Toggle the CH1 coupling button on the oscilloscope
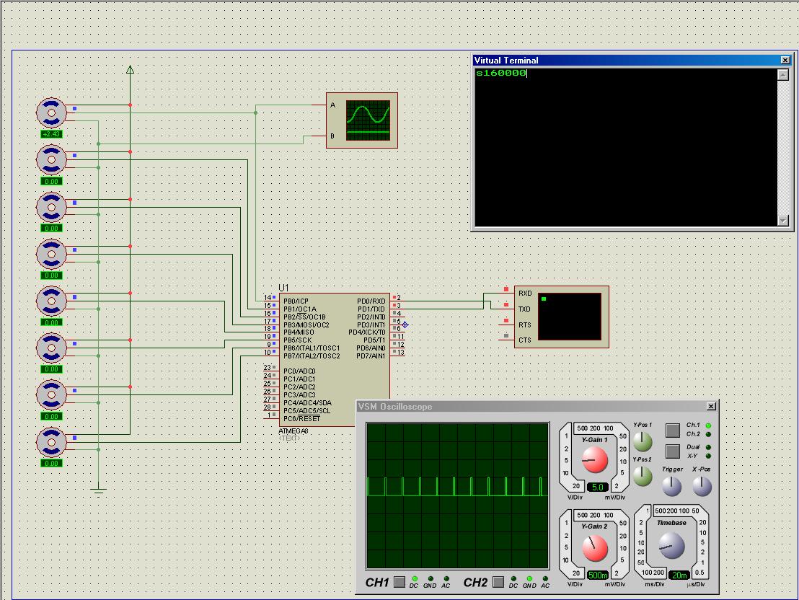The height and width of the screenshot is (600, 799). coord(399,582)
